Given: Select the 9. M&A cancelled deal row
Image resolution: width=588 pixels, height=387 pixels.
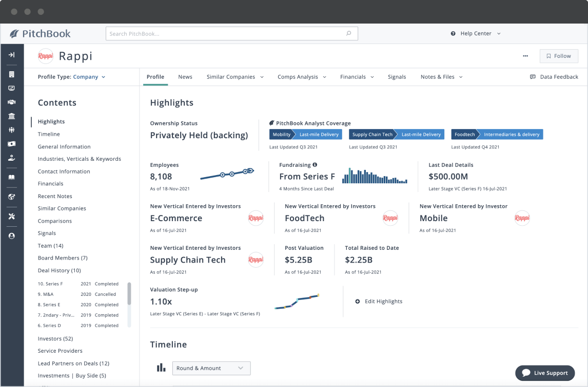Looking at the screenshot, I should 77,294.
